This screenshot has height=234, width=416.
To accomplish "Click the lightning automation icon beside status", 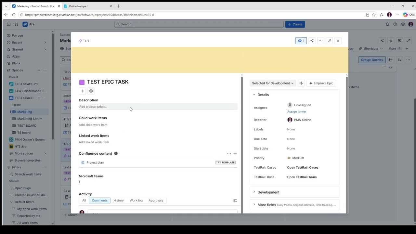I will (301, 83).
